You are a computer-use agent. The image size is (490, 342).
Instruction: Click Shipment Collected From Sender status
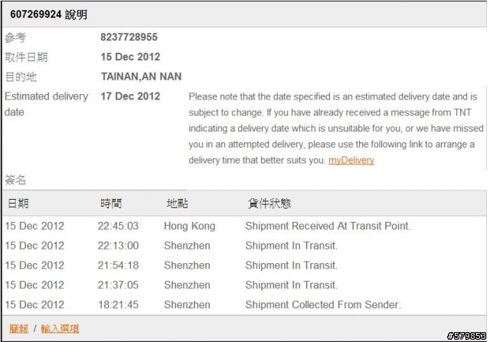[323, 305]
